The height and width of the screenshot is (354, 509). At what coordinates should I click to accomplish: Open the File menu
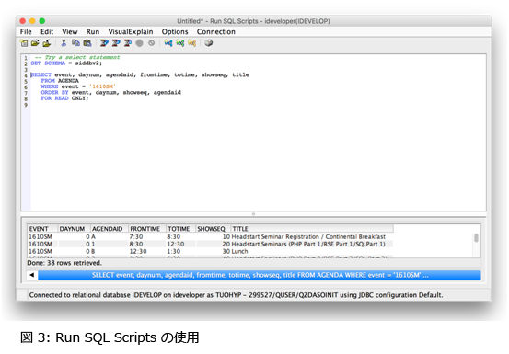click(26, 31)
